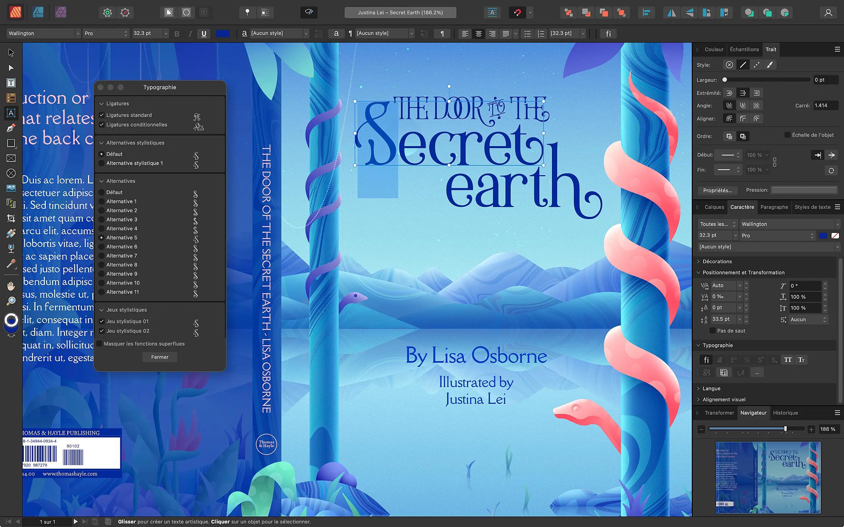This screenshot has height=527, width=844.
Task: Switch to Affinity Photo persona
Action: click(61, 13)
